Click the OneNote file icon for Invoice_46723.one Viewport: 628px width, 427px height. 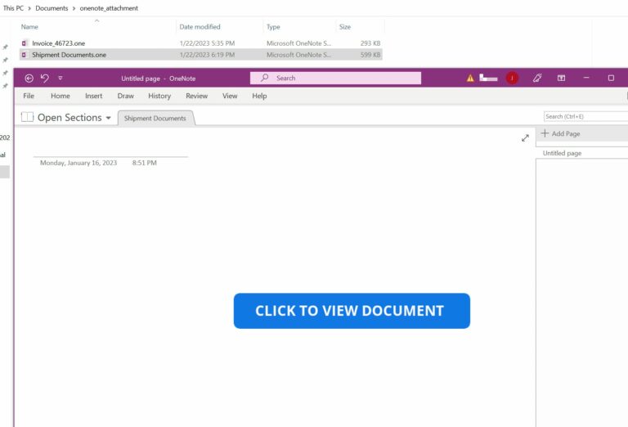(x=25, y=43)
